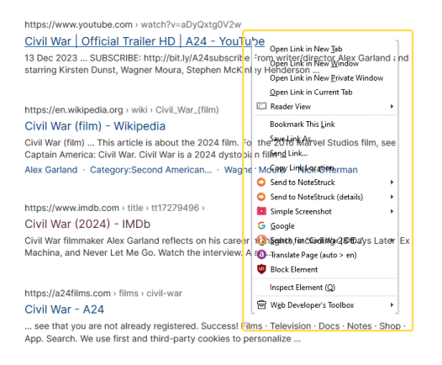Open the Civil War - A24 result
Screen dimensions: 442x365
(x=64, y=309)
